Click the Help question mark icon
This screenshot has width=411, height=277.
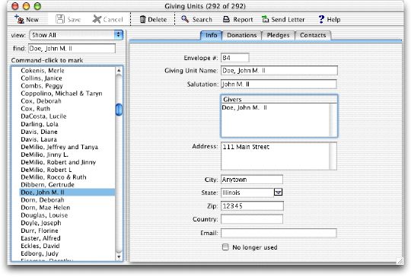pyautogui.click(x=321, y=19)
